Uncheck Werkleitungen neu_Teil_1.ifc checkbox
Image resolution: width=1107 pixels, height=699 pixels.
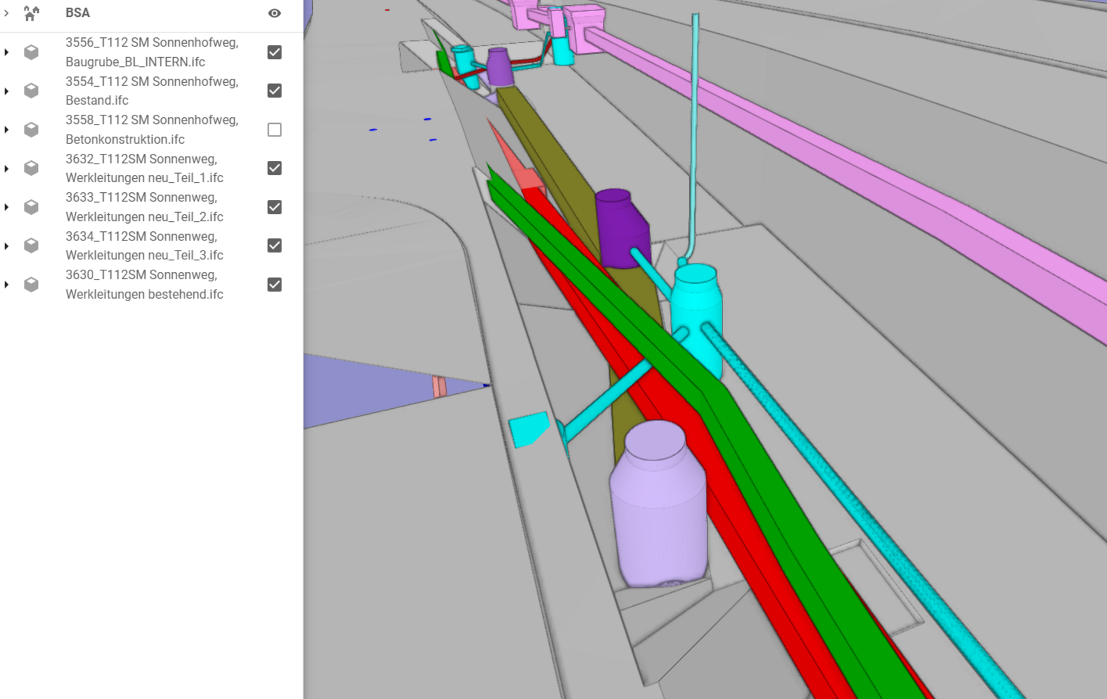point(274,168)
